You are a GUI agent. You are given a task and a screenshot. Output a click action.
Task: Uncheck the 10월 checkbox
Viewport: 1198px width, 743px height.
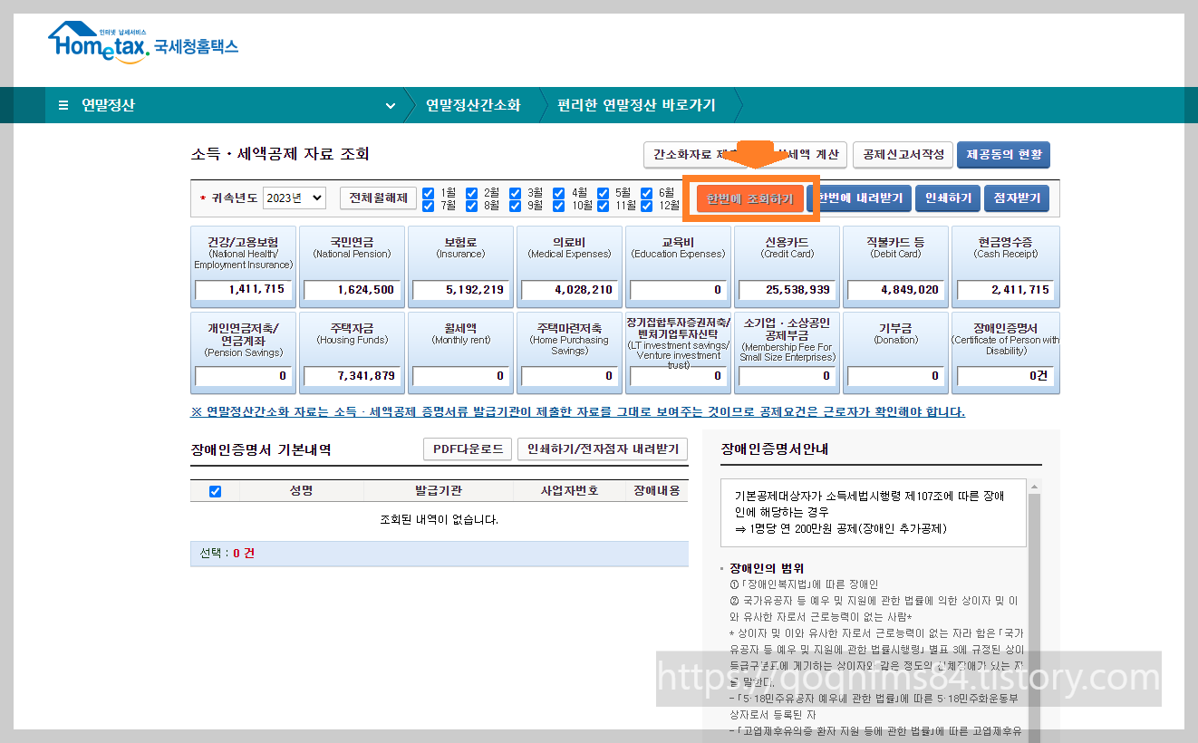click(x=559, y=206)
